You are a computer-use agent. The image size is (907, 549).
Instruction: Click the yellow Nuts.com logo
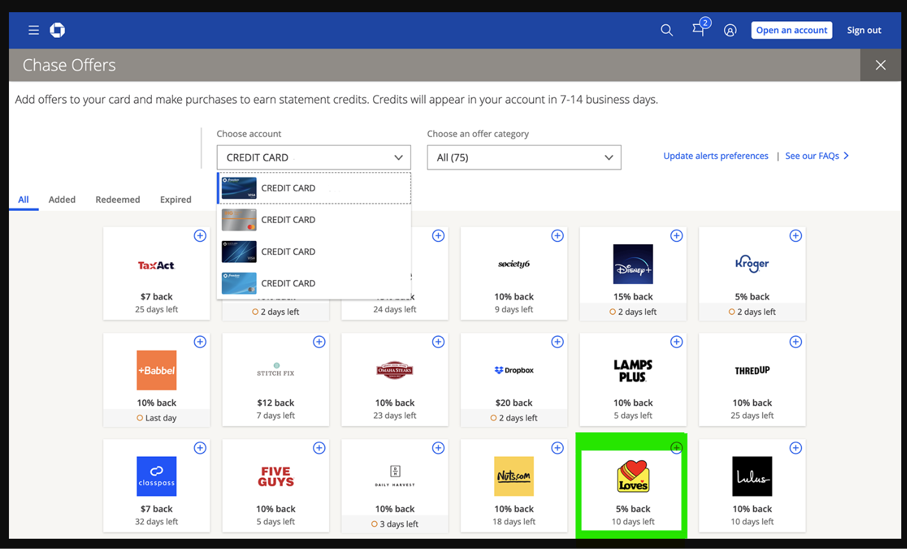tap(514, 477)
